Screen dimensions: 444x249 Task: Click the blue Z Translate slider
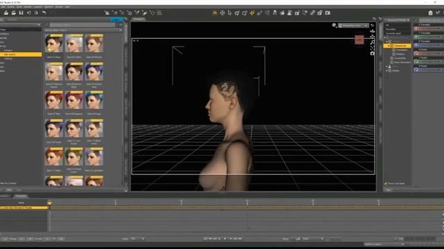point(429,45)
